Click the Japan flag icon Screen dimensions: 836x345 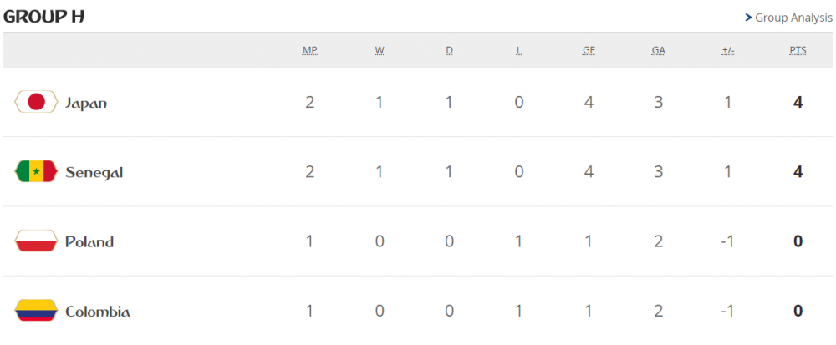pos(36,102)
